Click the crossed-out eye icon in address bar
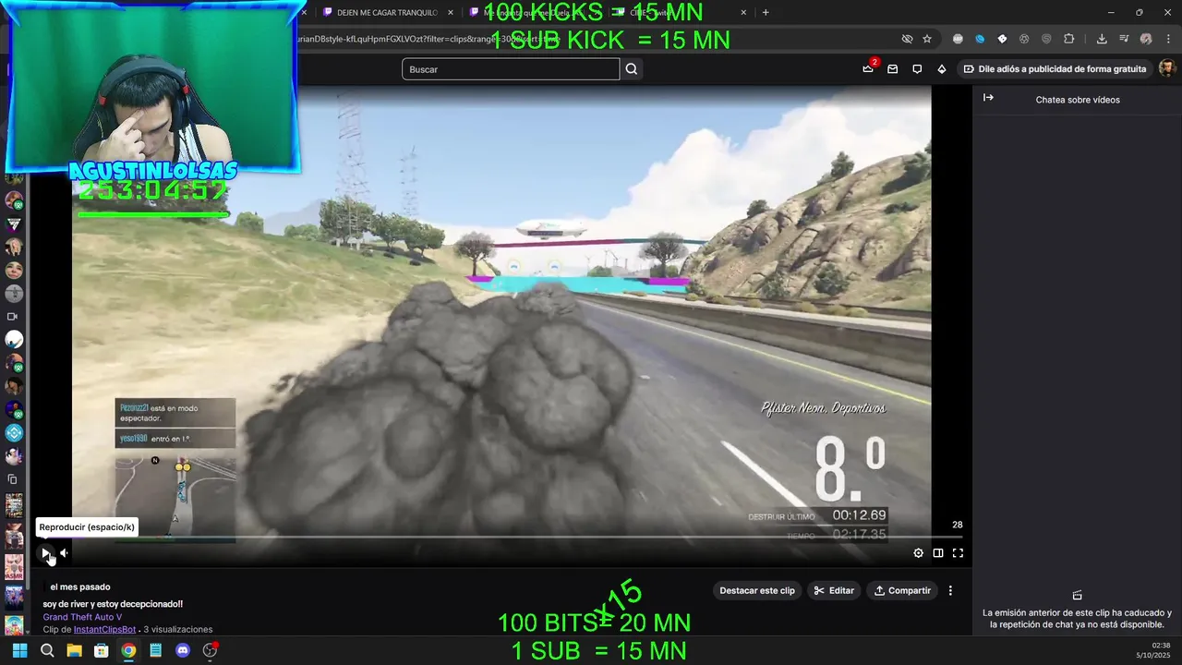Image resolution: width=1182 pixels, height=665 pixels. coord(907,39)
